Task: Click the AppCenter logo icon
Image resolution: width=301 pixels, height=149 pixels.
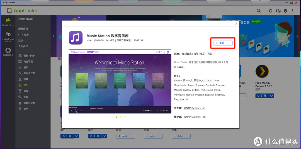Action: pyautogui.click(x=9, y=11)
